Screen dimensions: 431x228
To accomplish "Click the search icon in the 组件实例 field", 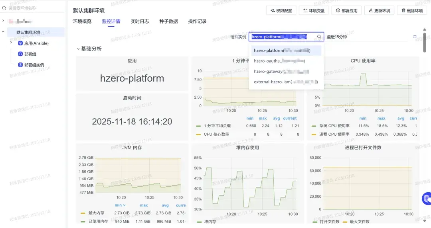I will click(319, 37).
